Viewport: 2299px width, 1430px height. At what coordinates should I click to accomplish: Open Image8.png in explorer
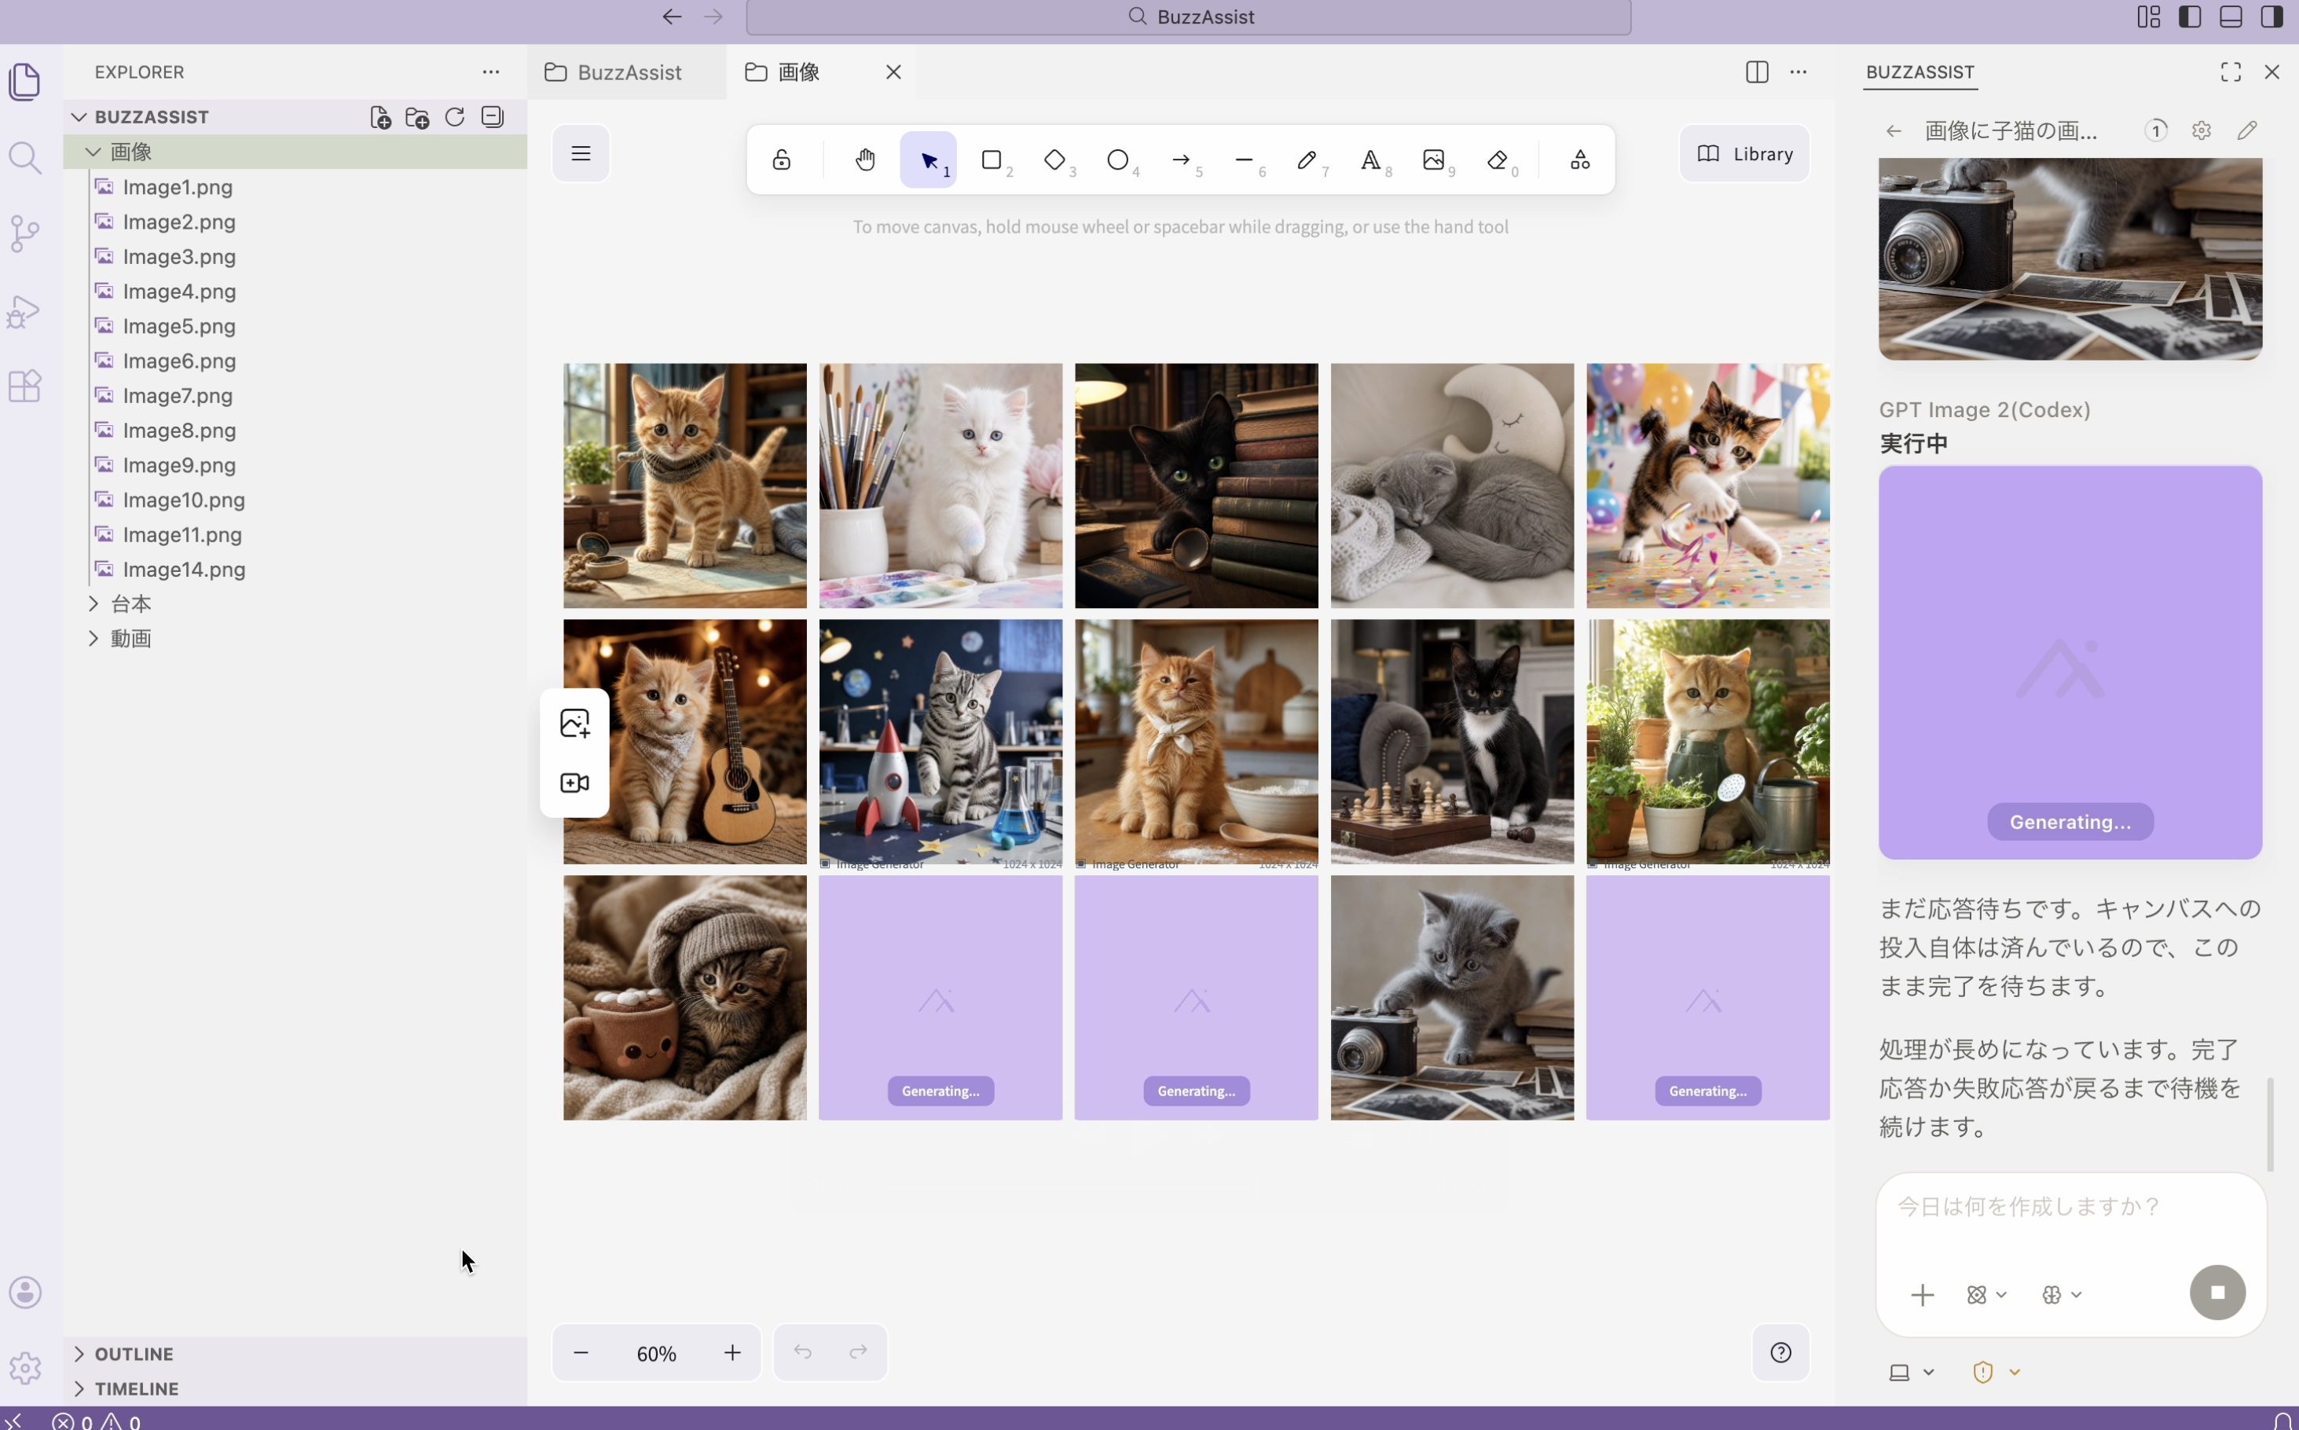(178, 431)
